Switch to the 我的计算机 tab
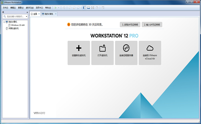This screenshot has height=124, width=201. [48, 14]
